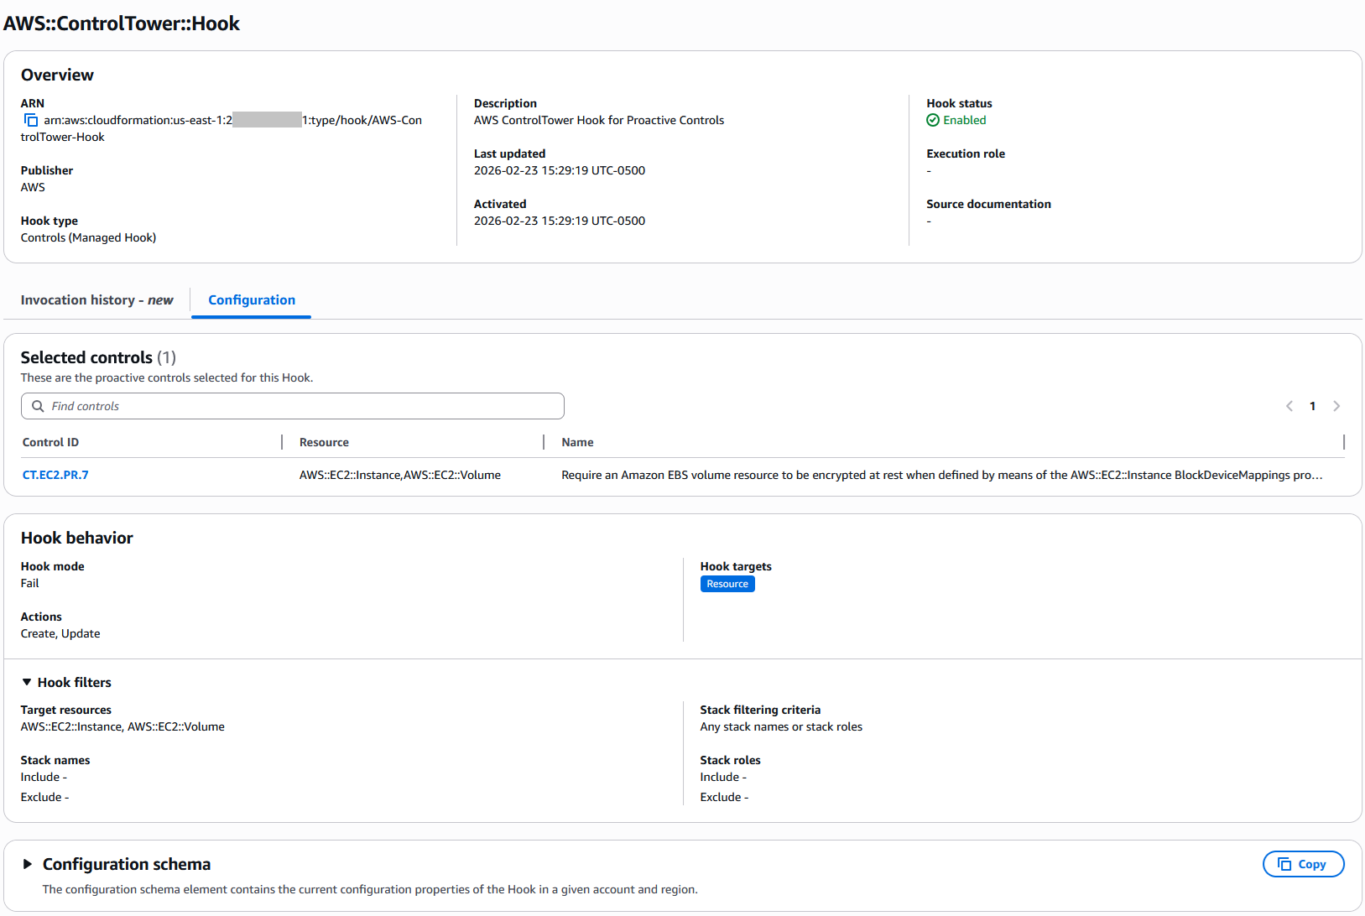This screenshot has height=916, width=1365.
Task: Expand the Selected controls pagination to page 1
Action: pos(1312,406)
